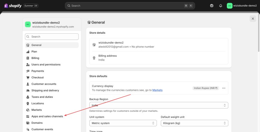
Task: Click the General store icon in sidebar
Action: click(x=28, y=45)
